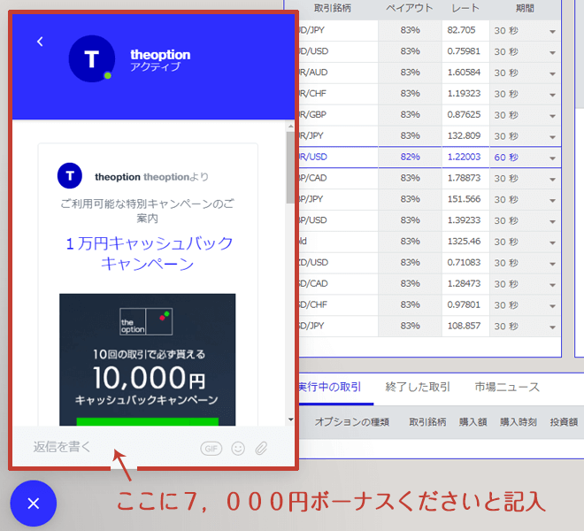584x531 pixels.
Task: Switch to the 終了した取引 tab
Action: click(418, 387)
